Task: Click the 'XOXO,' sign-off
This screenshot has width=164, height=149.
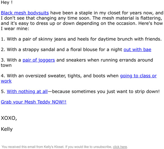Action: pos(9,118)
